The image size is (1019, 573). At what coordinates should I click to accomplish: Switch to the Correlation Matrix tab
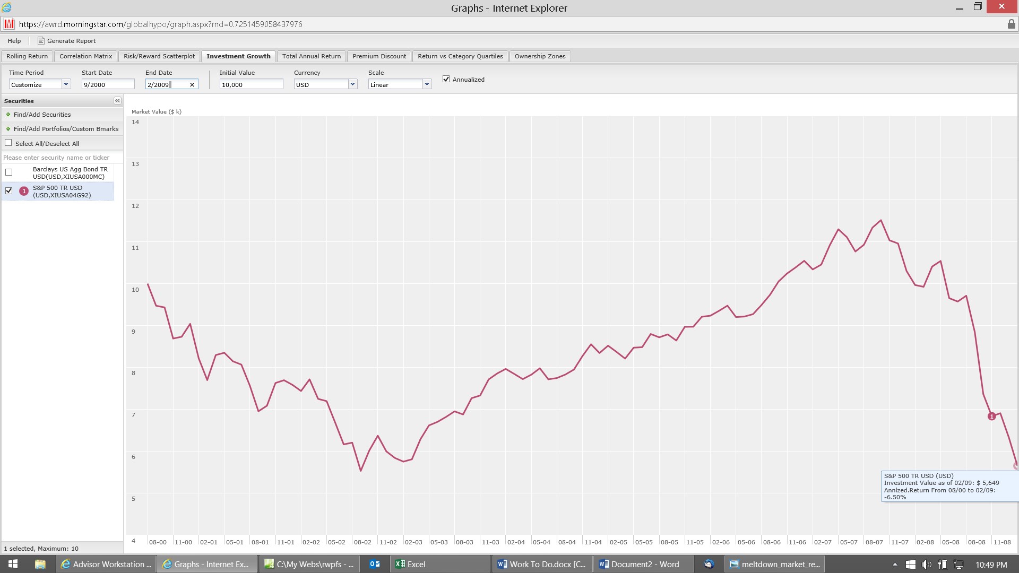pyautogui.click(x=86, y=56)
